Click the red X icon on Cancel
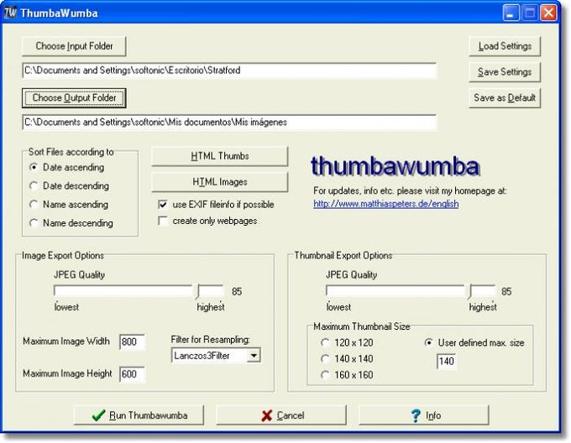 [x=266, y=415]
